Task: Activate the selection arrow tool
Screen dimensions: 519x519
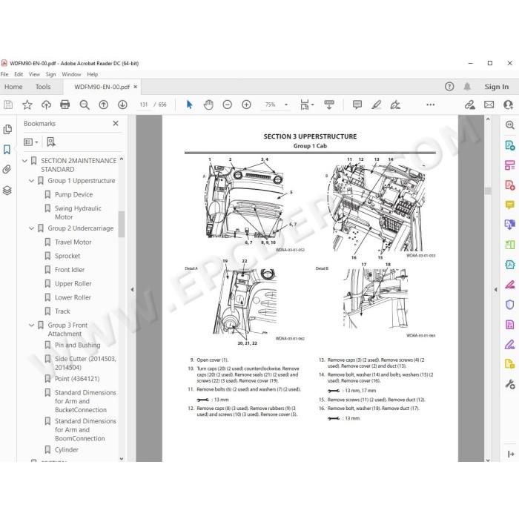Action: [189, 105]
